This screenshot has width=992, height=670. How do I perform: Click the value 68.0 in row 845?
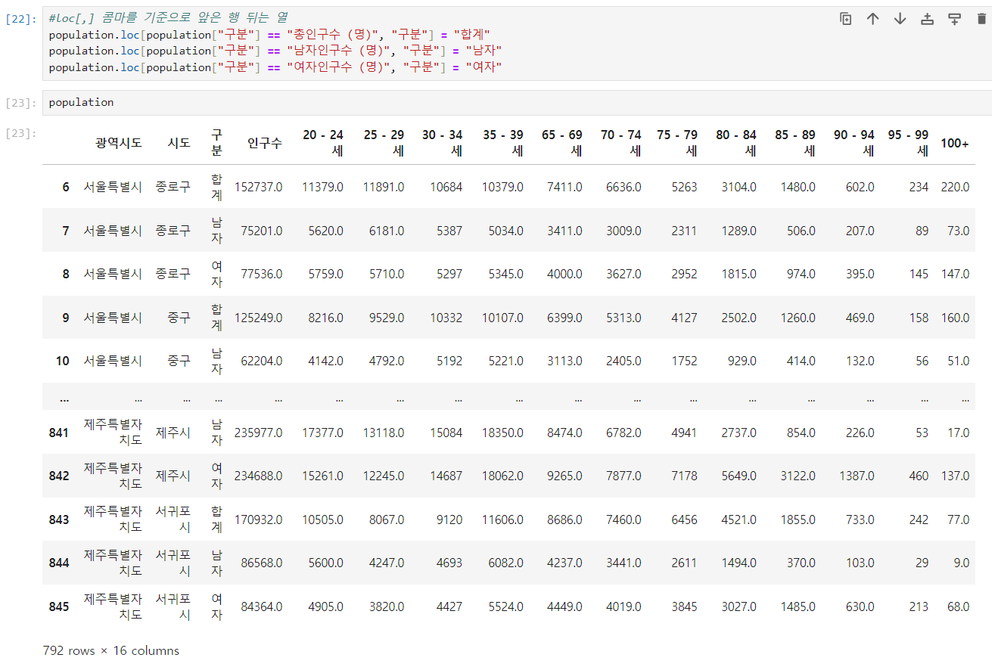[x=958, y=606]
